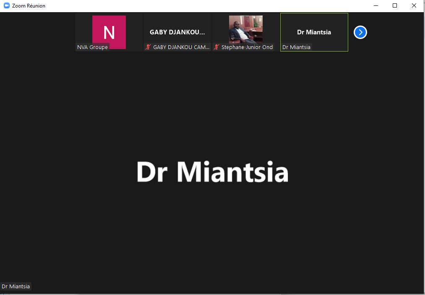Select the GABY DJANKOU participant tile
This screenshot has height=295, width=425.
(177, 32)
